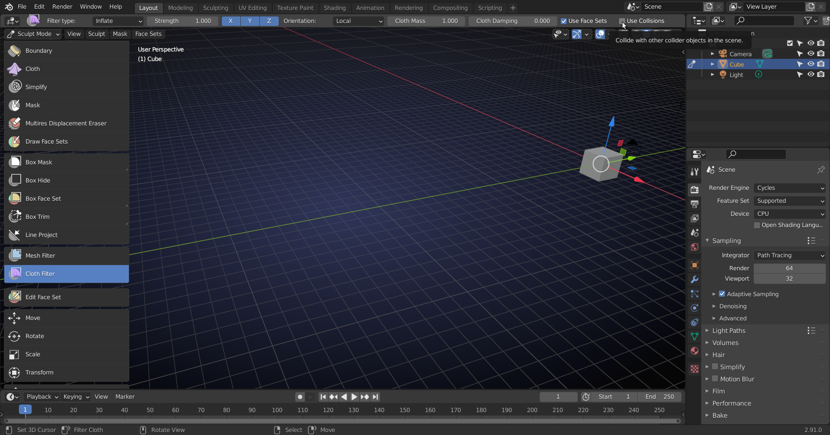Open Modifier Properties via the wrench icon
Image resolution: width=830 pixels, height=435 pixels.
coord(695,279)
